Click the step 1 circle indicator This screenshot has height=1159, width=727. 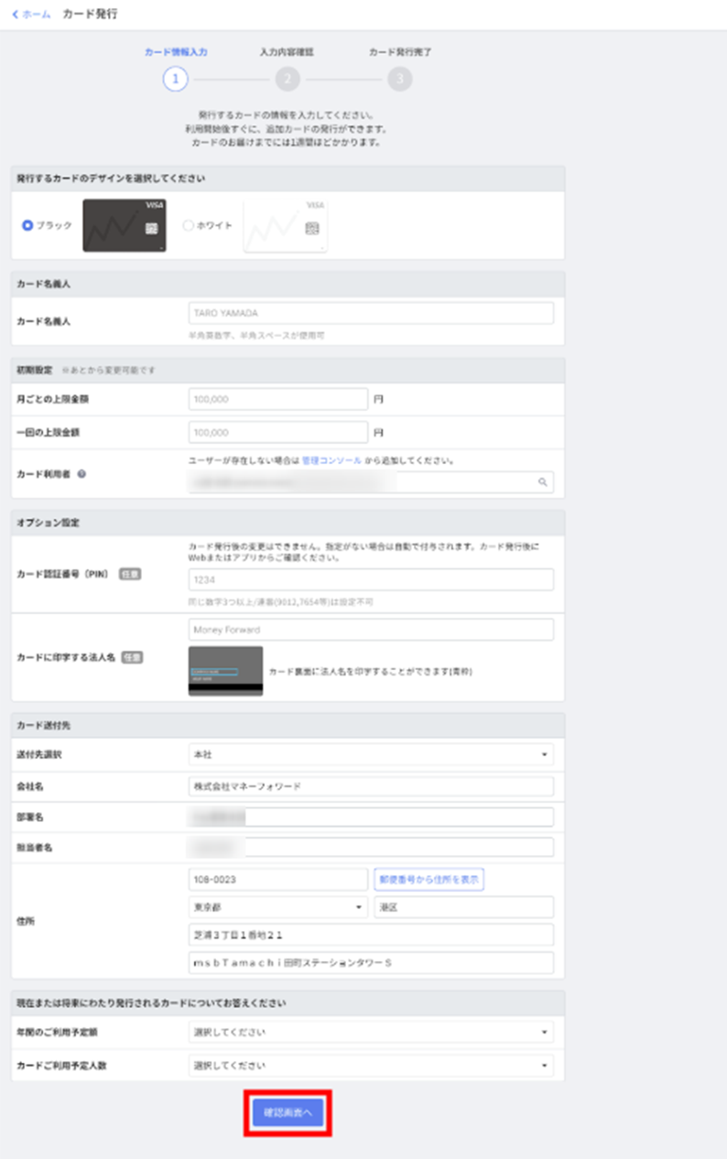click(175, 80)
